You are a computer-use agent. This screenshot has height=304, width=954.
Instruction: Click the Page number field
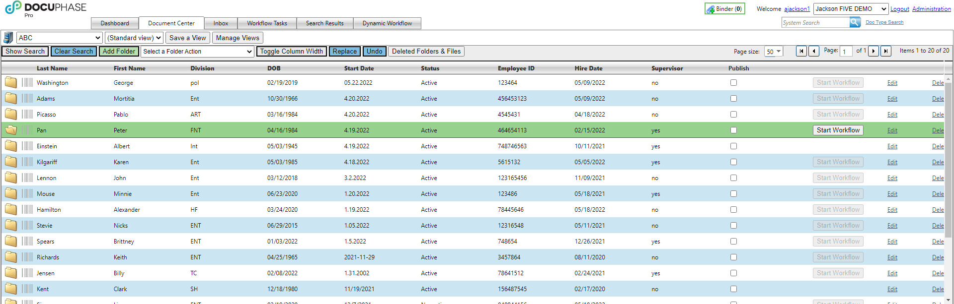point(846,52)
